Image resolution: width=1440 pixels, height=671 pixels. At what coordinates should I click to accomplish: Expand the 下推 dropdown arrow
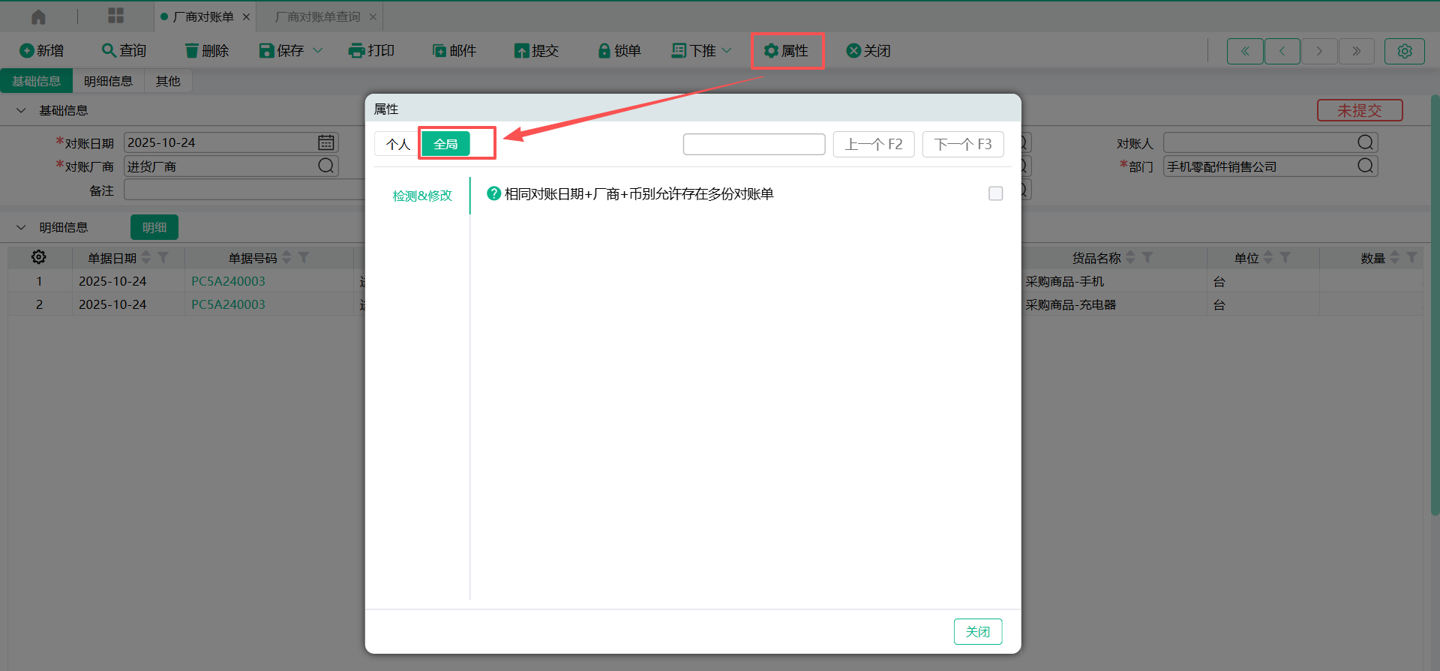pyautogui.click(x=726, y=51)
